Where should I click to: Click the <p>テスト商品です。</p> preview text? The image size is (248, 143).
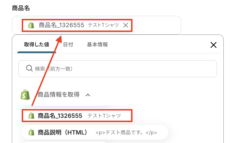point(126,133)
